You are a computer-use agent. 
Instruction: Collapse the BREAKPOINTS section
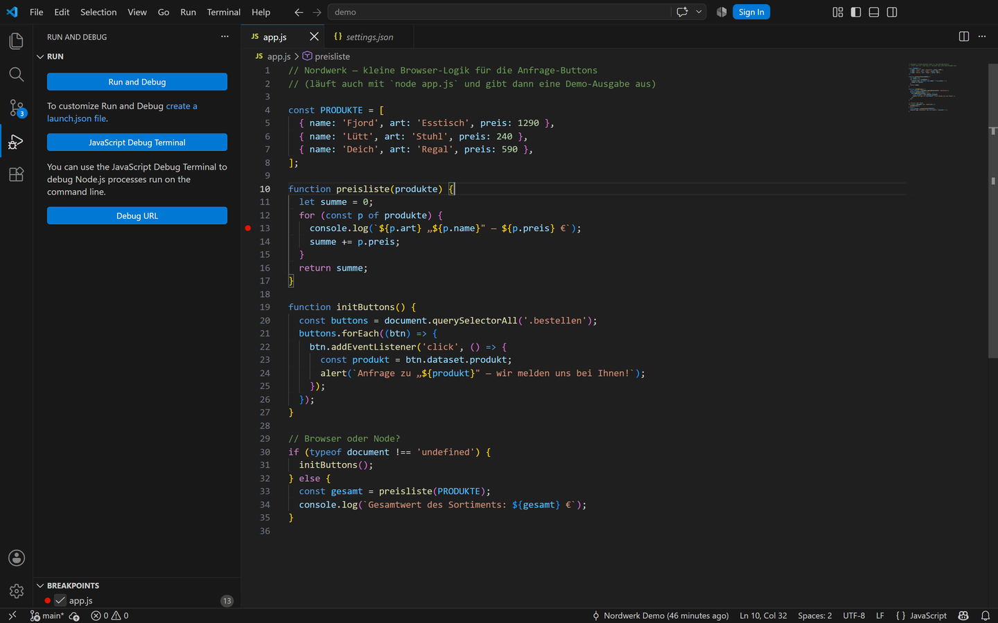137,586
